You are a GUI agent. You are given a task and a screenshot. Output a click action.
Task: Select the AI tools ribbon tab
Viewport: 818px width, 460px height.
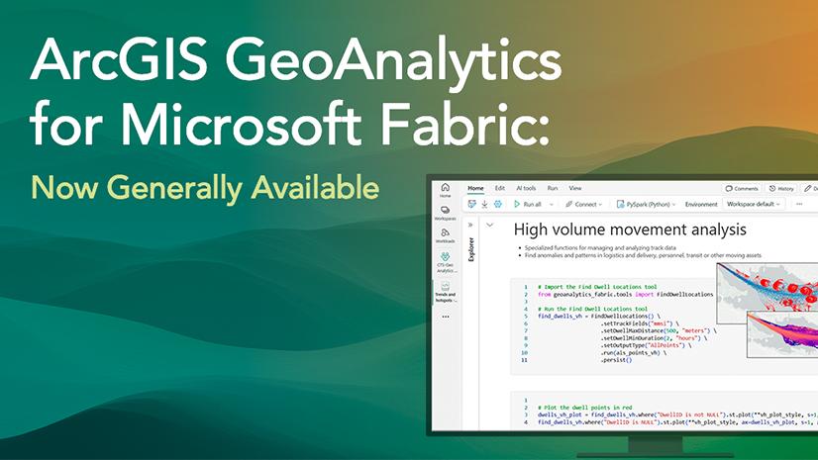(526, 188)
